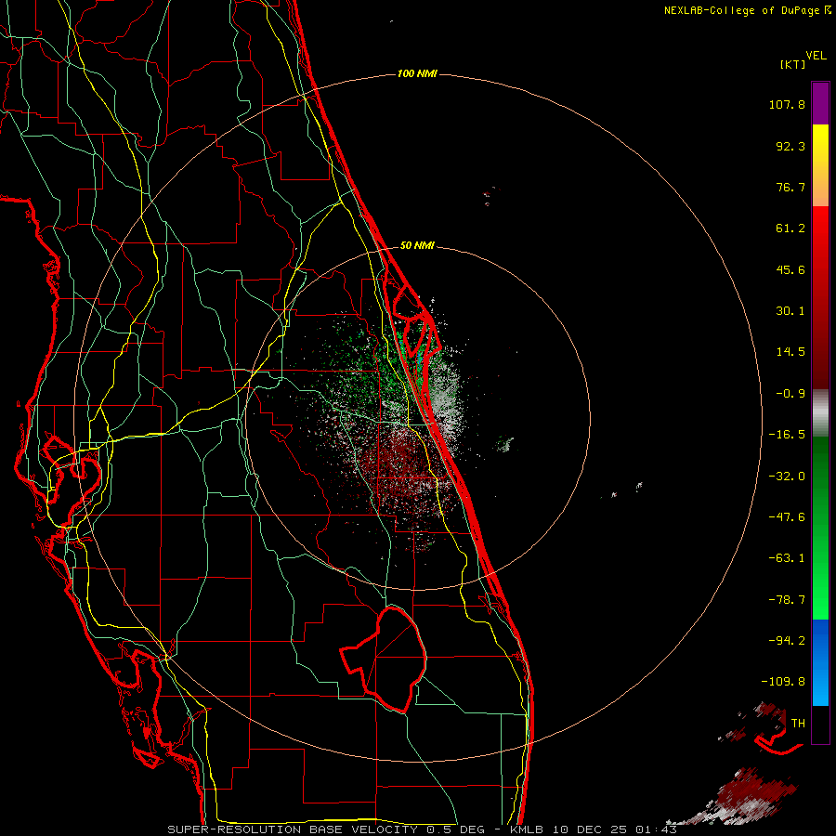The image size is (836, 836).
Task: Pick the 76.7 scale value
Action: click(x=790, y=187)
